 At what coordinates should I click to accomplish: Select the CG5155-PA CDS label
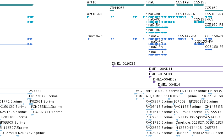204,42
